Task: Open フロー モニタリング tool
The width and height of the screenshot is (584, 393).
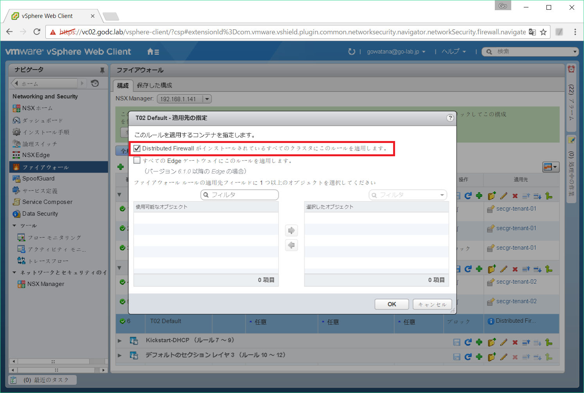Action: point(49,238)
